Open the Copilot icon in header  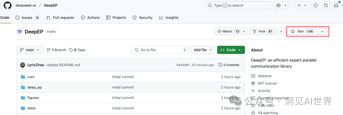(x=279, y=5)
